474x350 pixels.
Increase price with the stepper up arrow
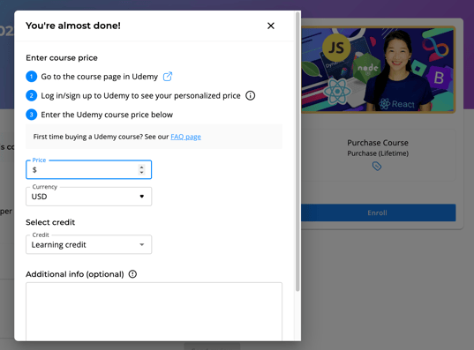[x=141, y=167]
